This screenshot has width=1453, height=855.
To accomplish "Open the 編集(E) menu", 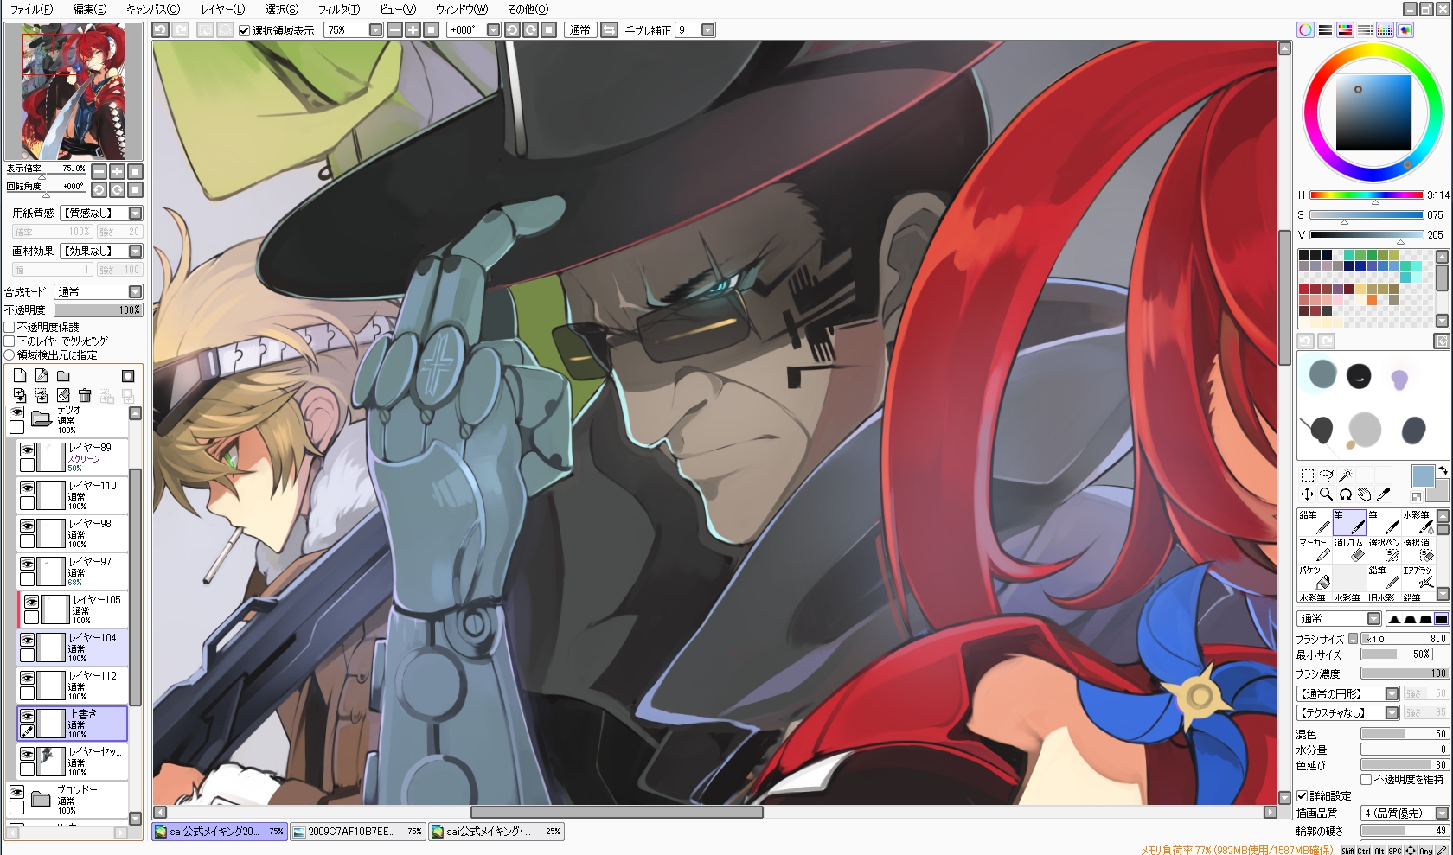I will [90, 9].
